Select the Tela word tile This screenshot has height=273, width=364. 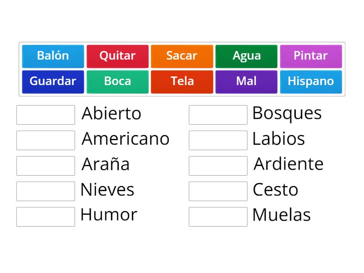click(182, 81)
